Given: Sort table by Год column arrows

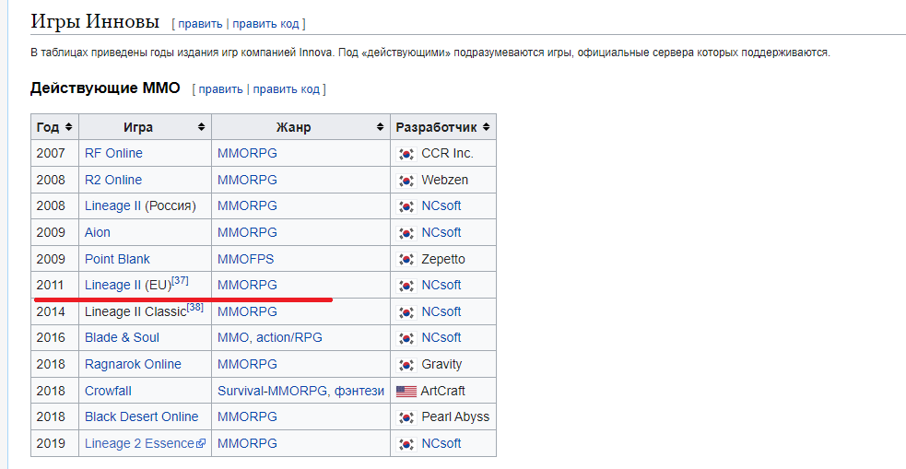Looking at the screenshot, I should (x=68, y=127).
